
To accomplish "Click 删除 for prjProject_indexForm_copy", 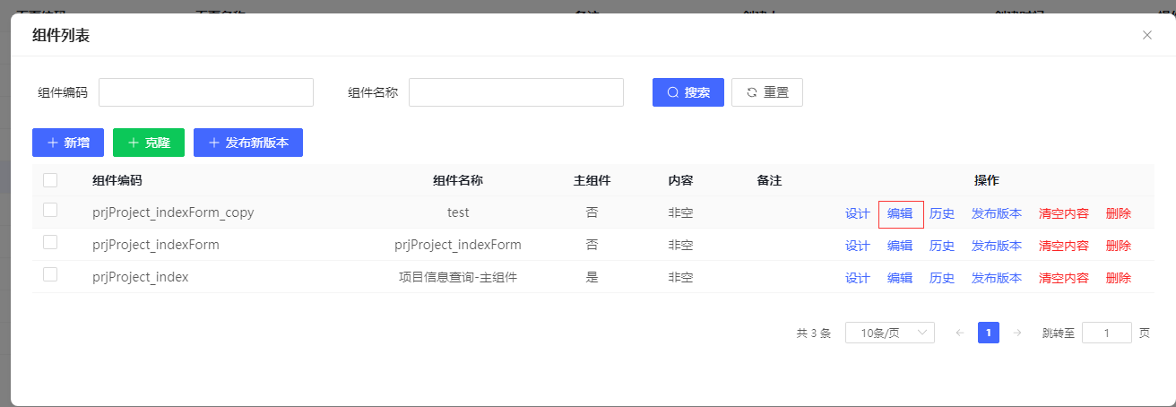I will click(1119, 213).
